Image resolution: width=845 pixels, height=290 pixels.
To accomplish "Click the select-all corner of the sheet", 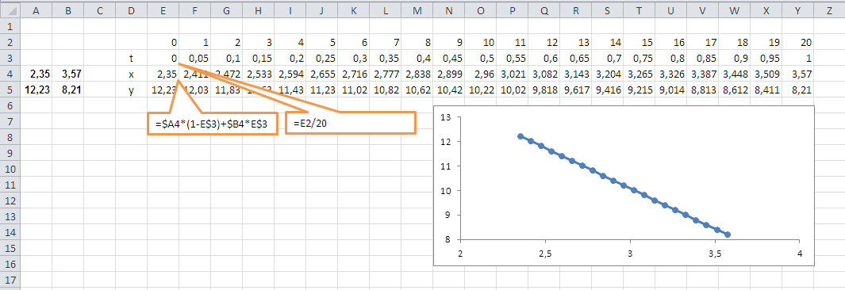I will click(10, 10).
